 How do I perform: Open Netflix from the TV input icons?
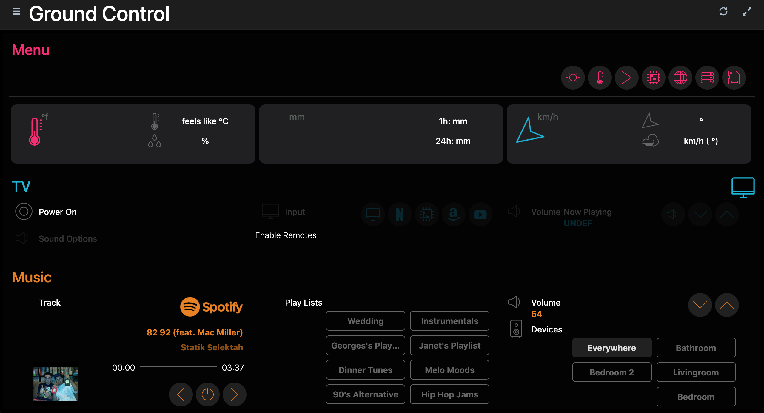[400, 214]
